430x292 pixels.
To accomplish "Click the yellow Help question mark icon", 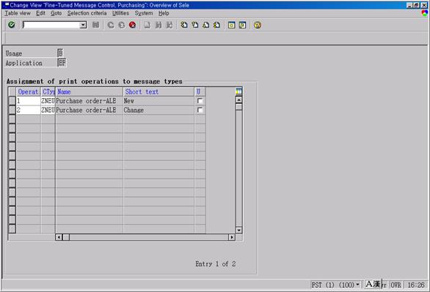I will coord(258,25).
